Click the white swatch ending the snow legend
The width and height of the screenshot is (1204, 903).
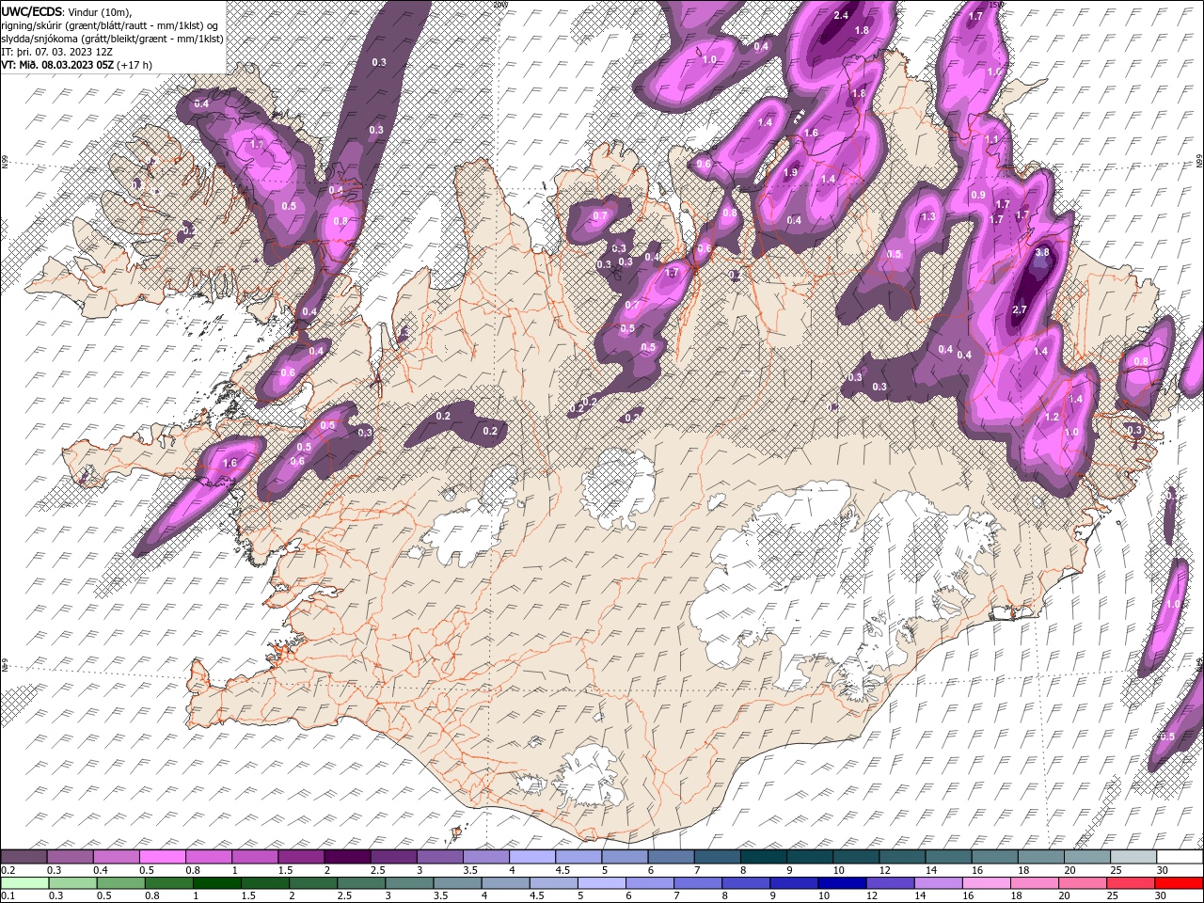coord(1178,857)
